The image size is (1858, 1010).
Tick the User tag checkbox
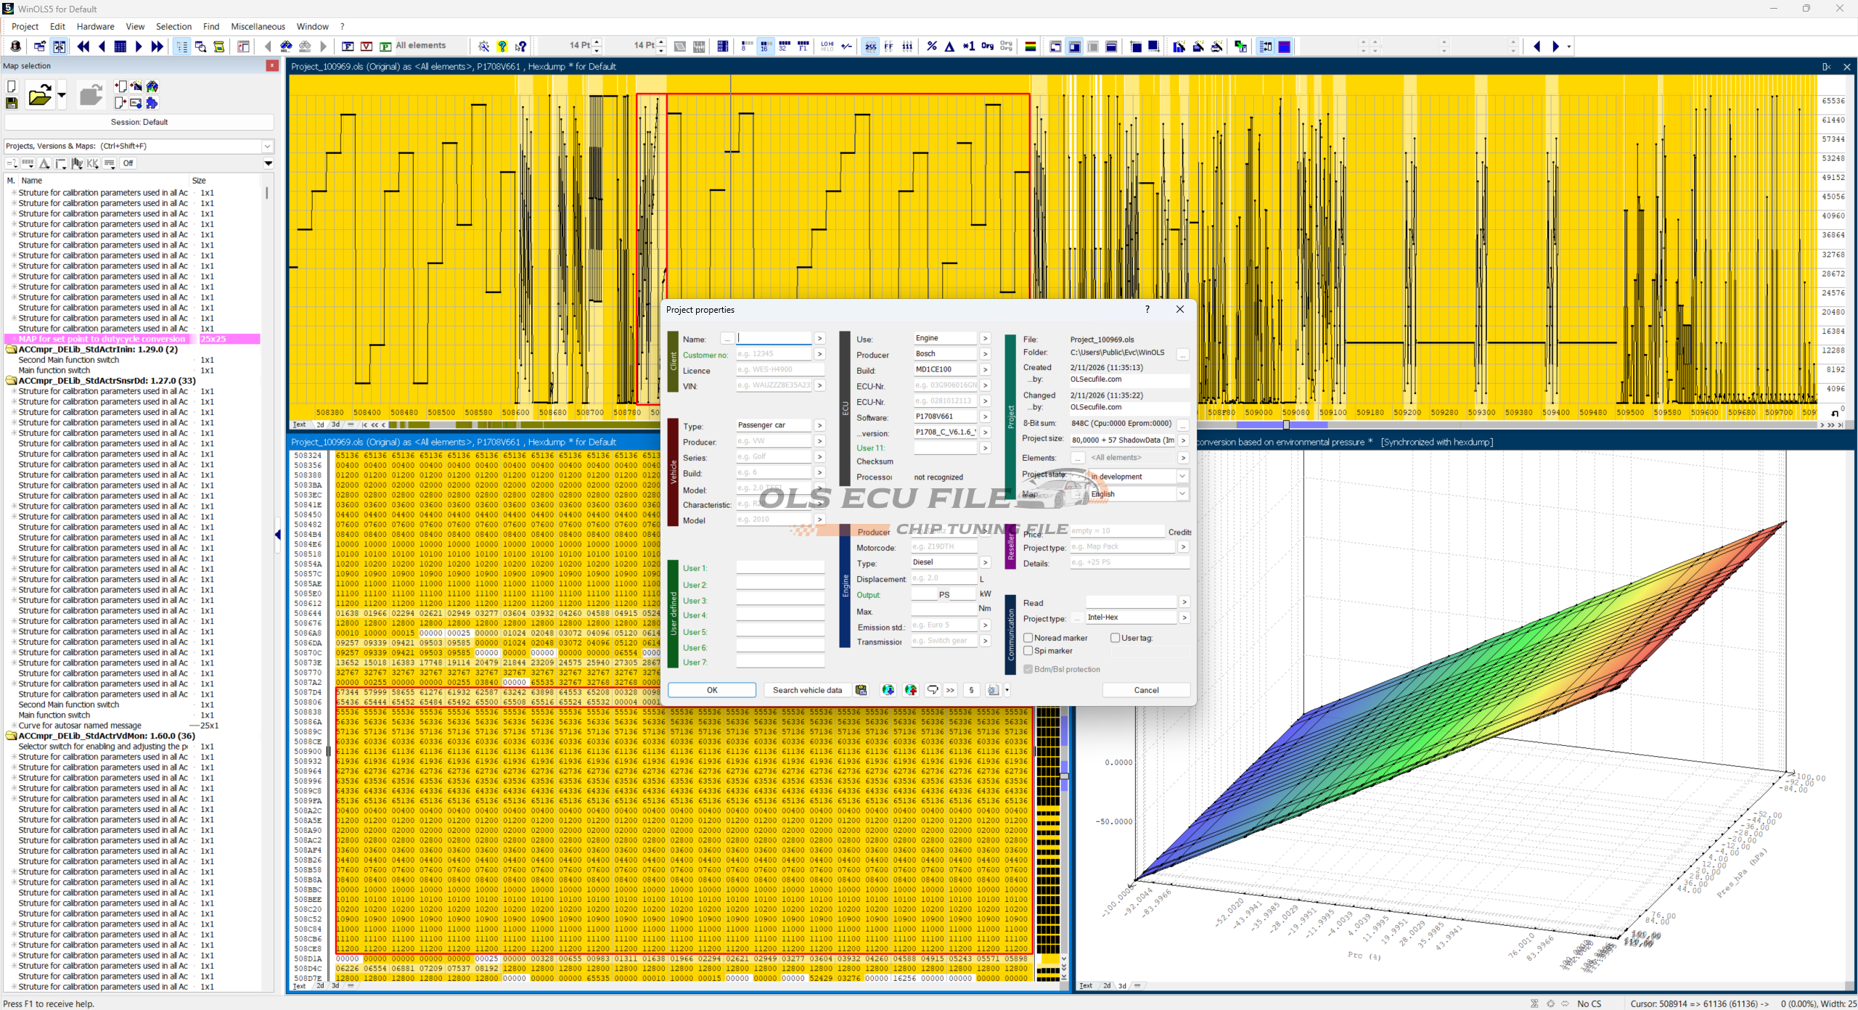(x=1115, y=638)
